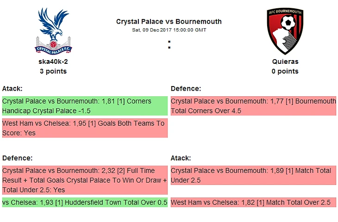Click the lower-left Defence: heading
The height and width of the screenshot is (222, 338).
[x=17, y=158]
